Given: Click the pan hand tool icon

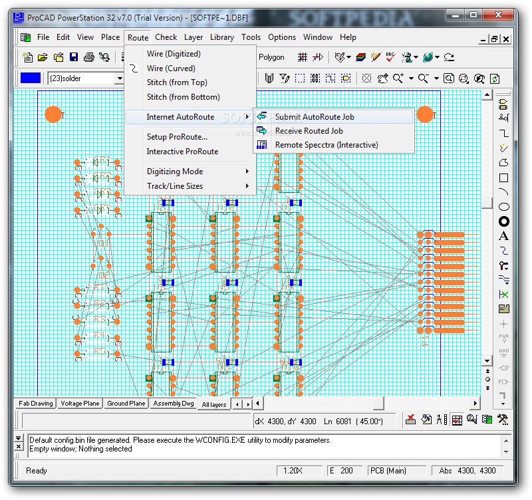Looking at the screenshot, I should (383, 78).
